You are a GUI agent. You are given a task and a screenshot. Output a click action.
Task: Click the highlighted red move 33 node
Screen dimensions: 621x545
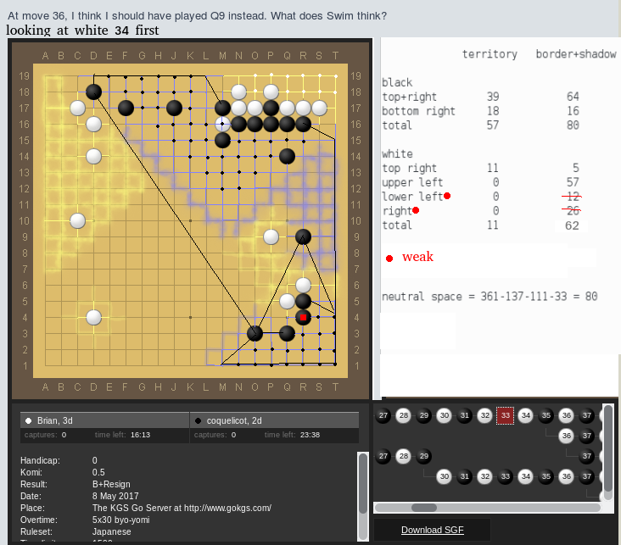coord(506,415)
